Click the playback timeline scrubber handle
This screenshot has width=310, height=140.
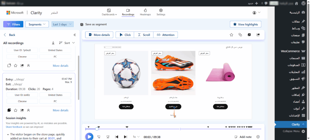click(97, 129)
